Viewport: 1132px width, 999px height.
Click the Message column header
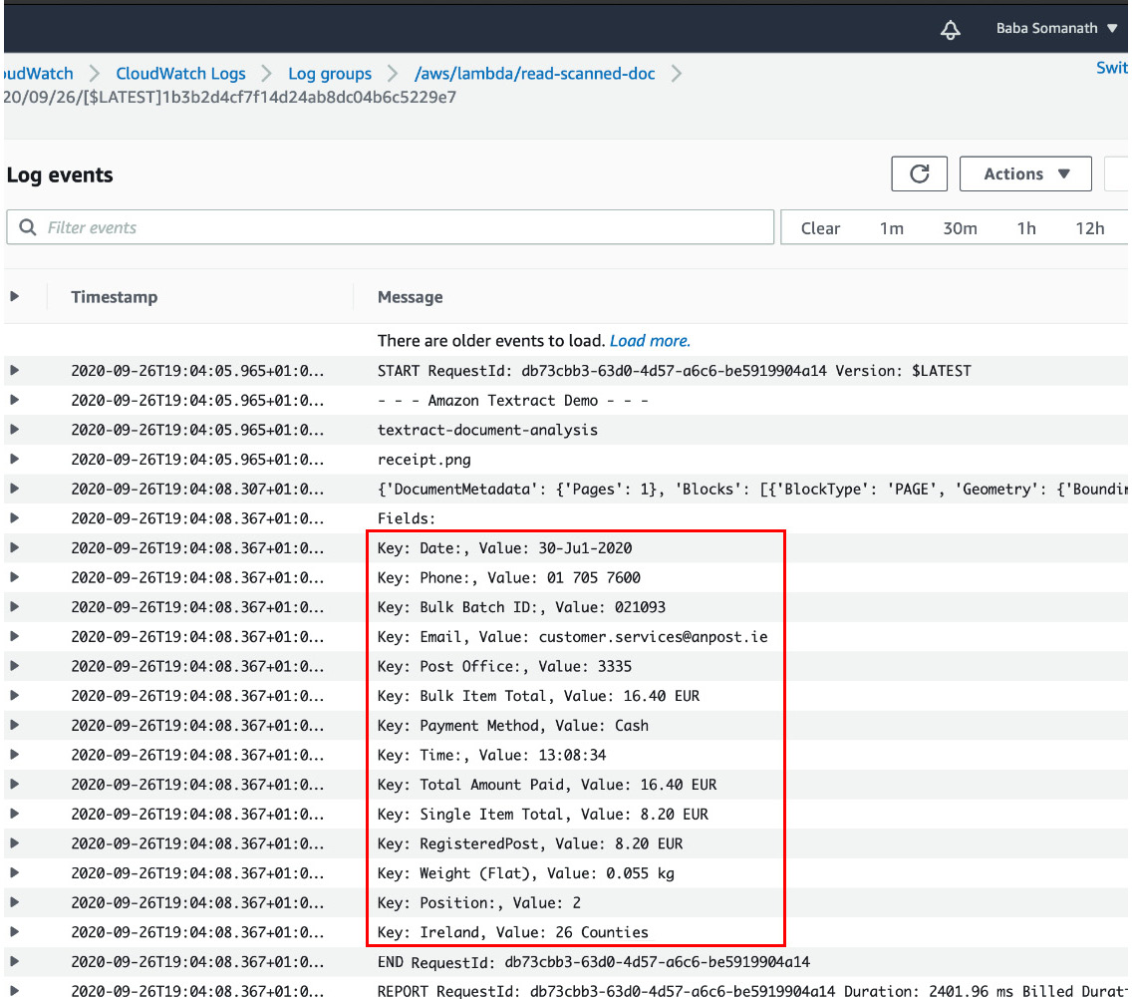click(411, 297)
